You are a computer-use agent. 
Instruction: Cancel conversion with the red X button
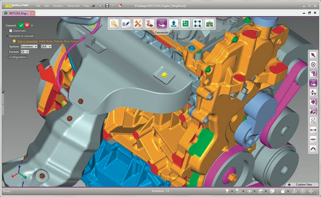(x=27, y=26)
